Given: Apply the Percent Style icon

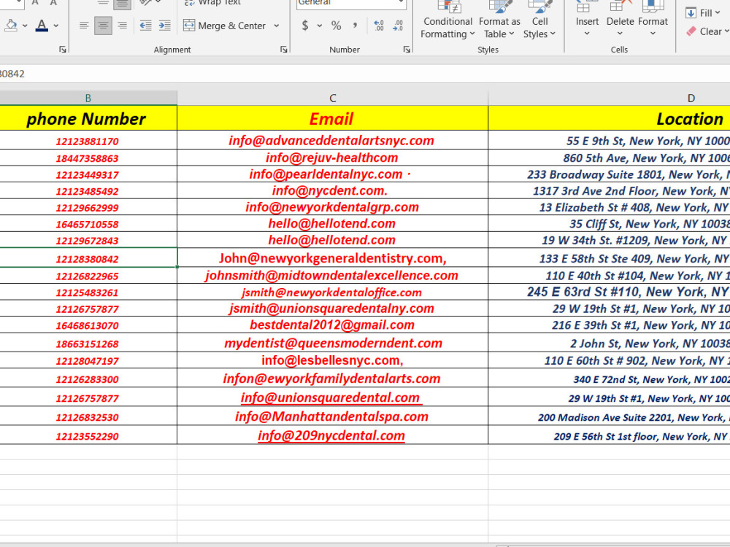Looking at the screenshot, I should pyautogui.click(x=336, y=26).
